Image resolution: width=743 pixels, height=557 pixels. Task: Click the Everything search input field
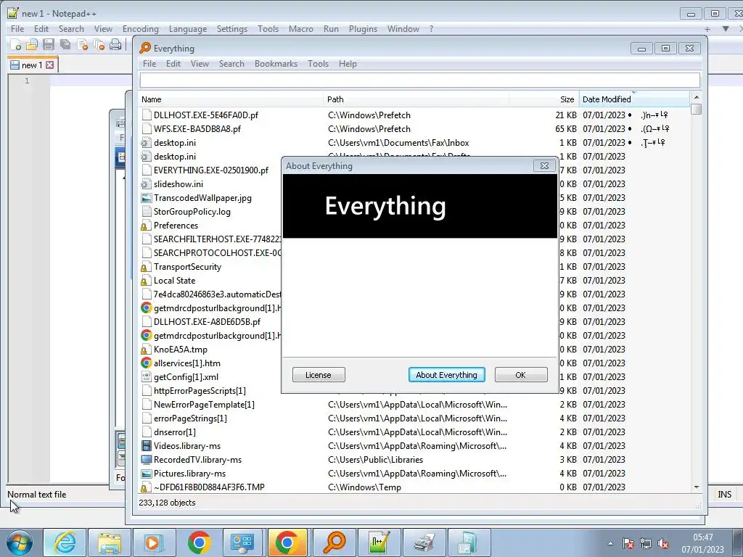tap(420, 80)
